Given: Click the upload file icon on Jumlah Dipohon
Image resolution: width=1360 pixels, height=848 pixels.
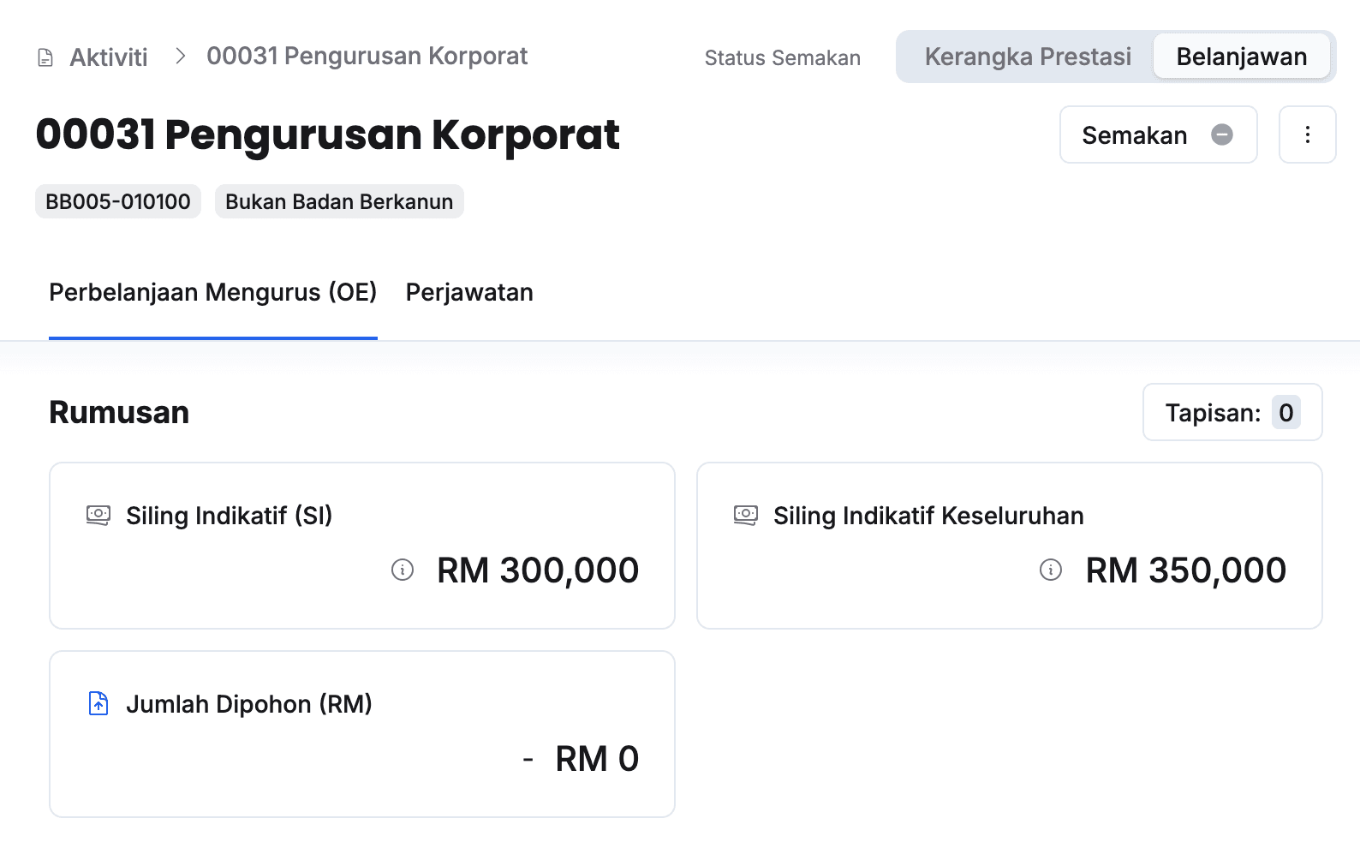Looking at the screenshot, I should pos(98,703).
